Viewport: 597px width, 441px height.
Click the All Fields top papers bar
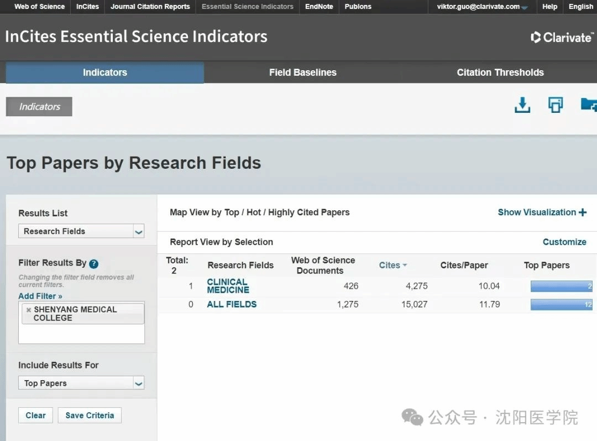tap(561, 304)
